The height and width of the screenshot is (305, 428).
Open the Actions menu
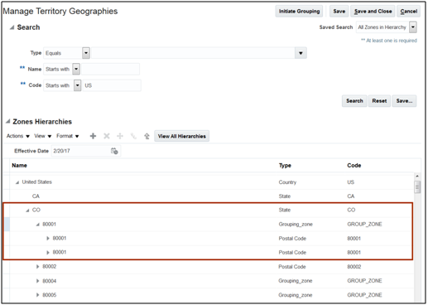[x=18, y=136]
